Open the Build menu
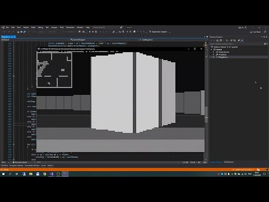This screenshot has width=269, height=202. click(x=33, y=27)
